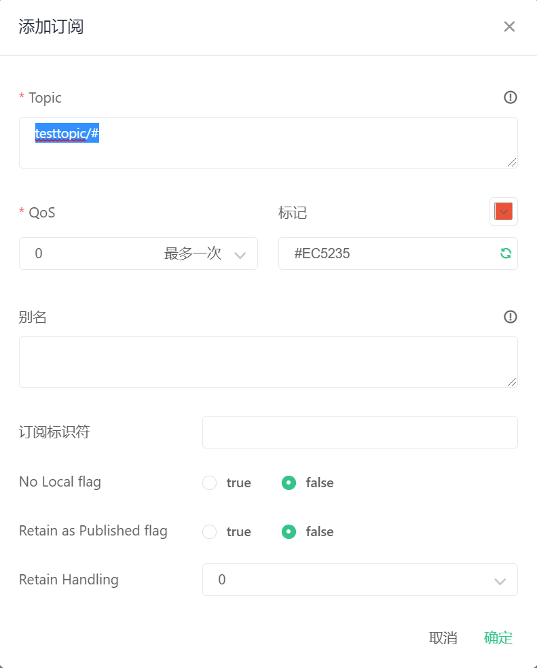Click the QoS dropdown chevron

click(x=240, y=253)
